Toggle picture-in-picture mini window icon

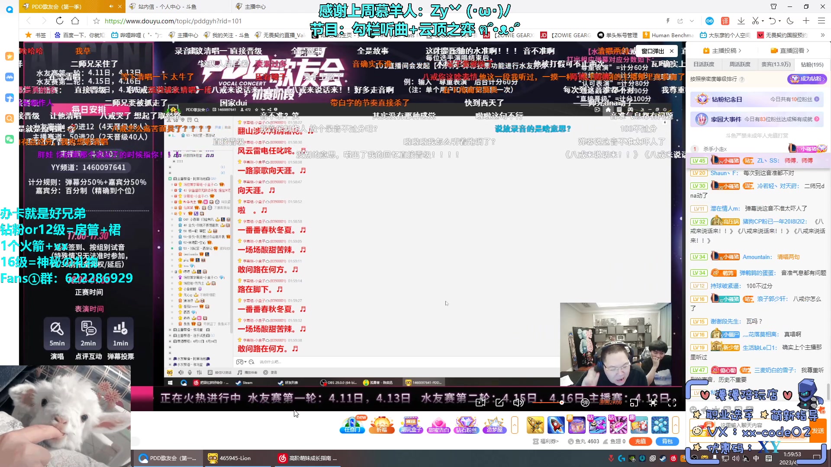click(634, 403)
